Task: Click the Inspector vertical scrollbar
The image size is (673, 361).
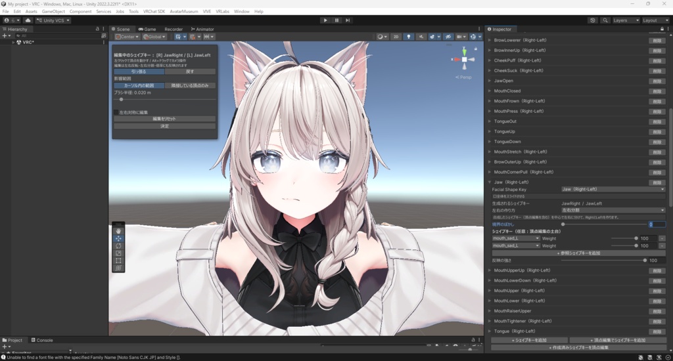Action: tap(670, 159)
